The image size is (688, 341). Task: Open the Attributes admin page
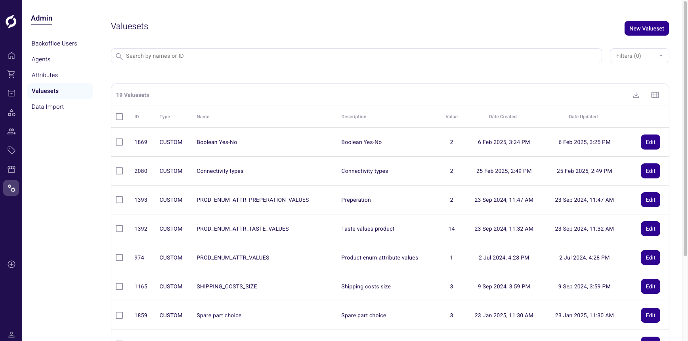(45, 75)
